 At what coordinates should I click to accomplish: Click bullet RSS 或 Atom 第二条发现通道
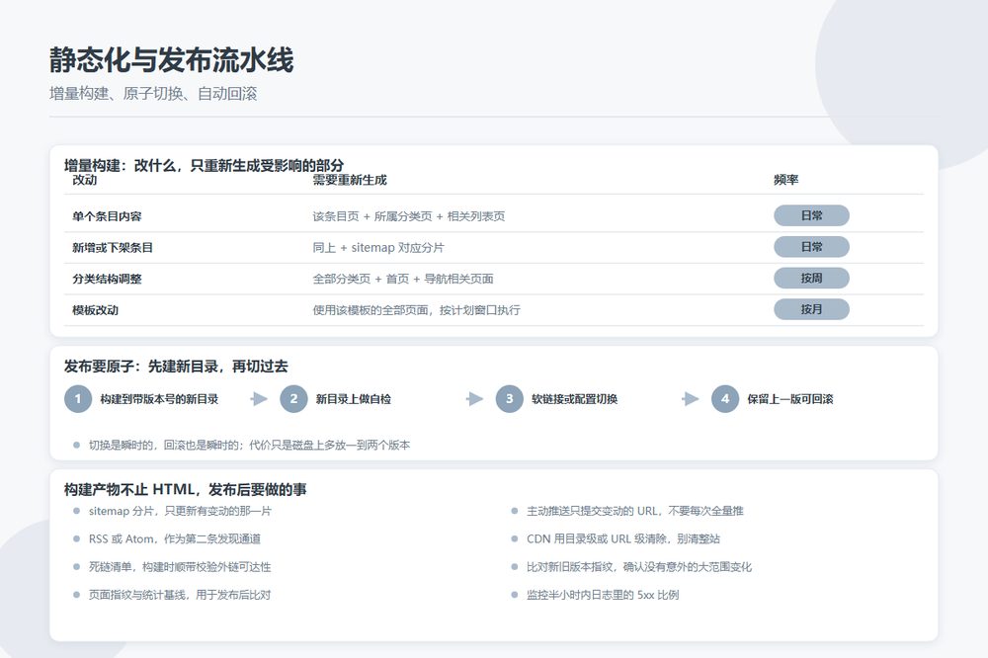(x=175, y=538)
